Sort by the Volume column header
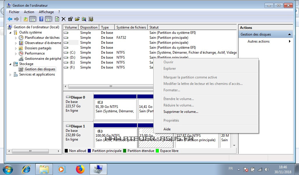This screenshot has width=299, height=175. click(x=71, y=27)
